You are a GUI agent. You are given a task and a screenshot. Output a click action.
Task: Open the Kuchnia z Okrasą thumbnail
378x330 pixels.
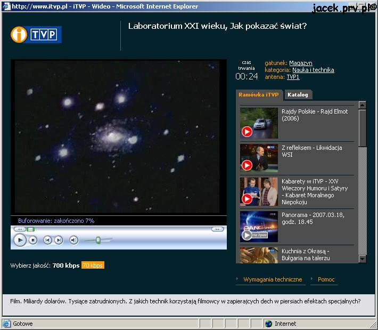[259, 255]
